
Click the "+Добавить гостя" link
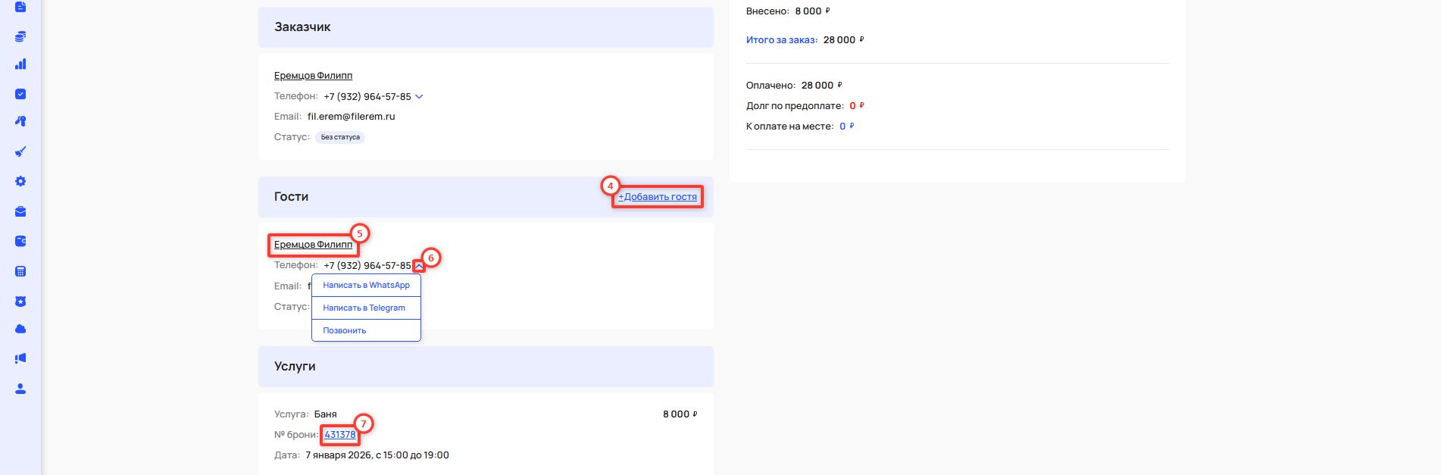tap(658, 197)
